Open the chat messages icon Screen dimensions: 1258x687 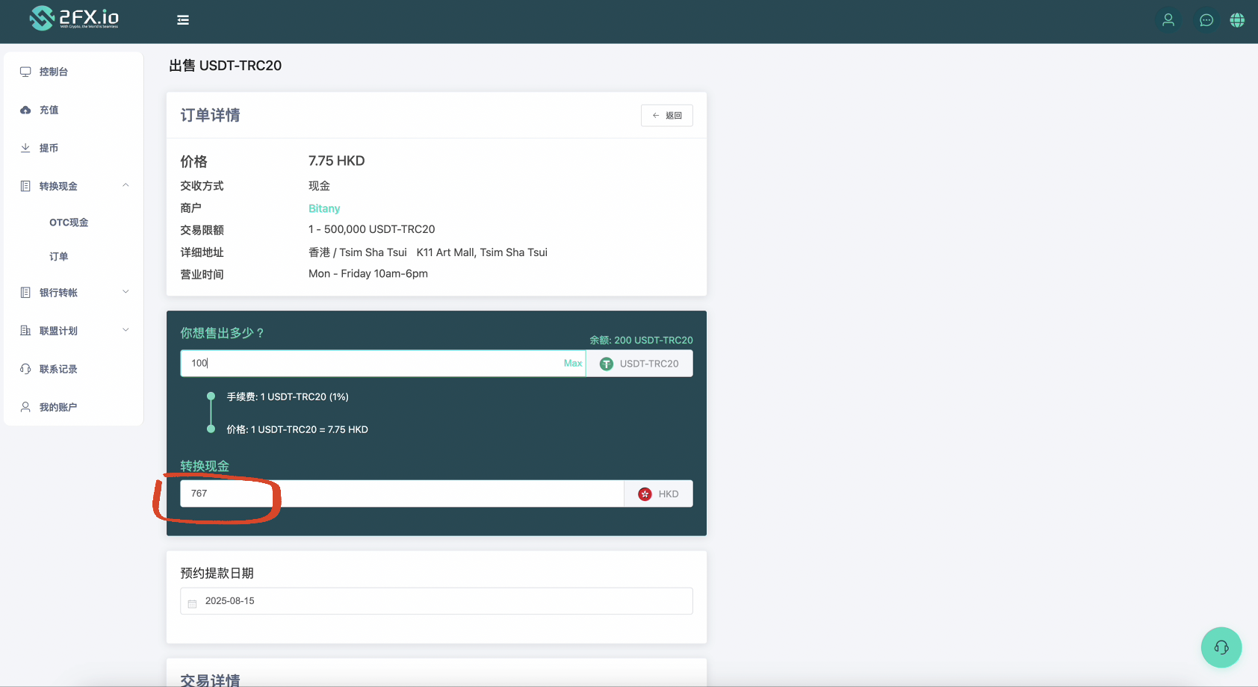pyautogui.click(x=1206, y=20)
